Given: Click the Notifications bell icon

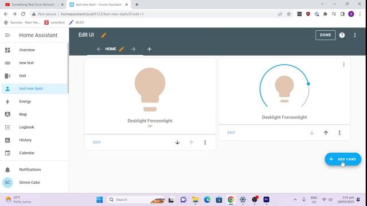Looking at the screenshot, I should point(7,169).
